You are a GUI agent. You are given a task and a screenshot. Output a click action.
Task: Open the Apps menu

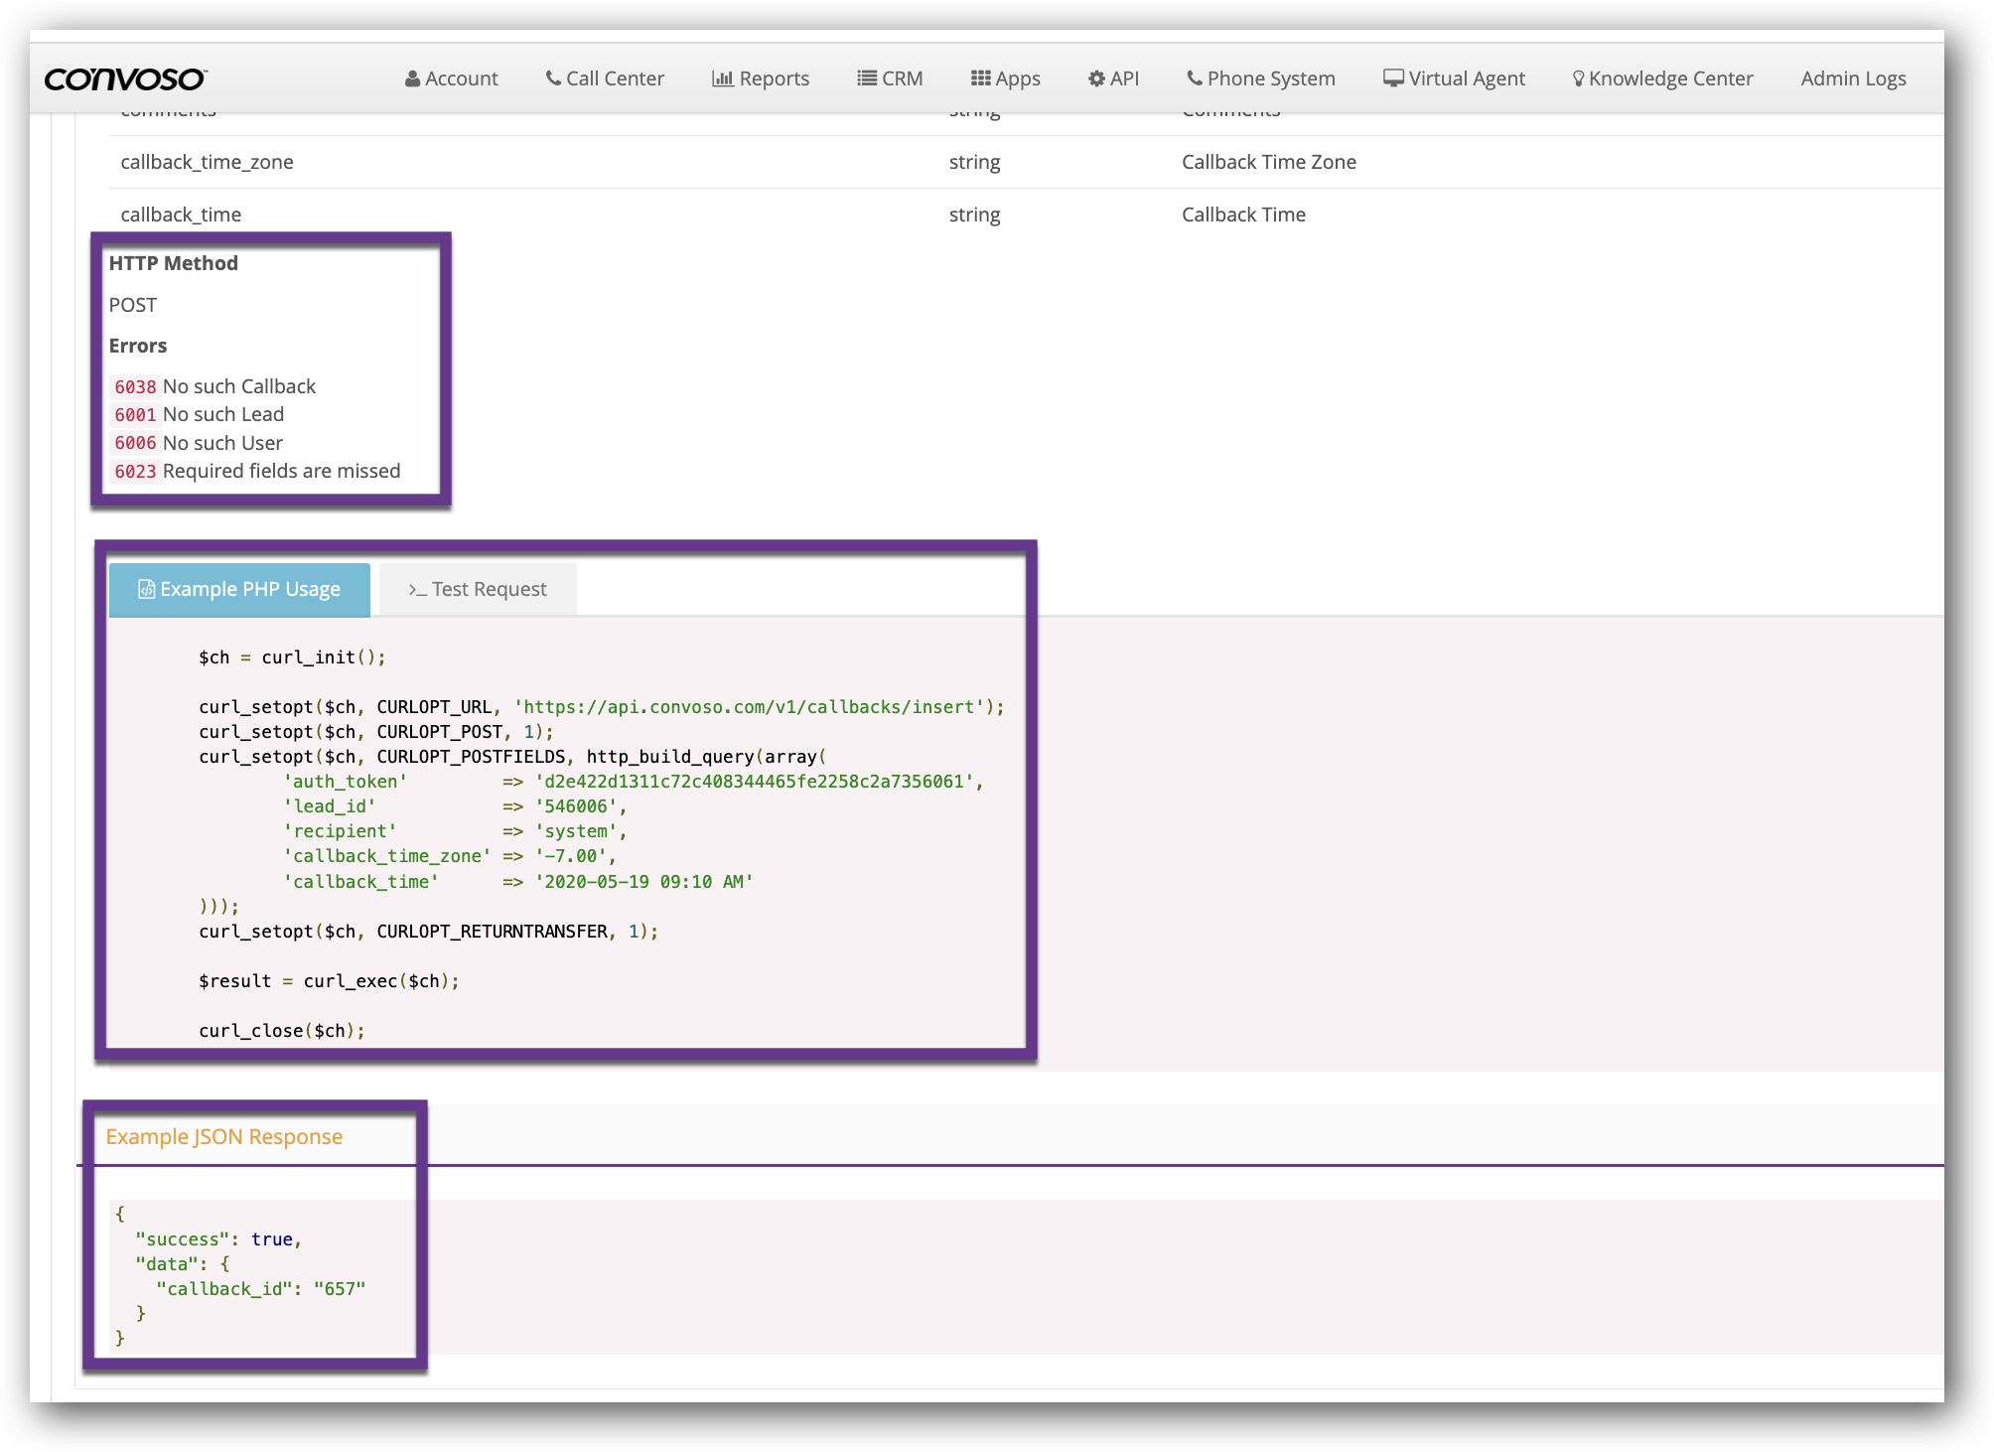click(x=1005, y=78)
